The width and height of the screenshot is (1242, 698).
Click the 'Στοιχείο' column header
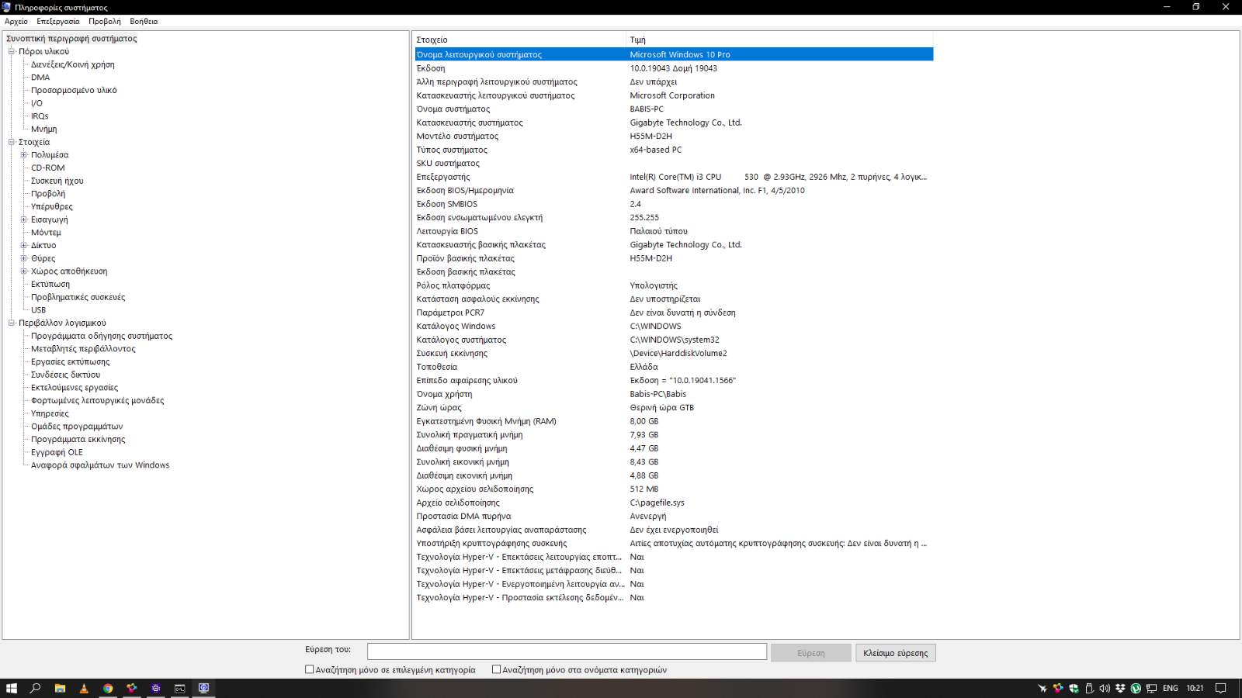point(519,40)
